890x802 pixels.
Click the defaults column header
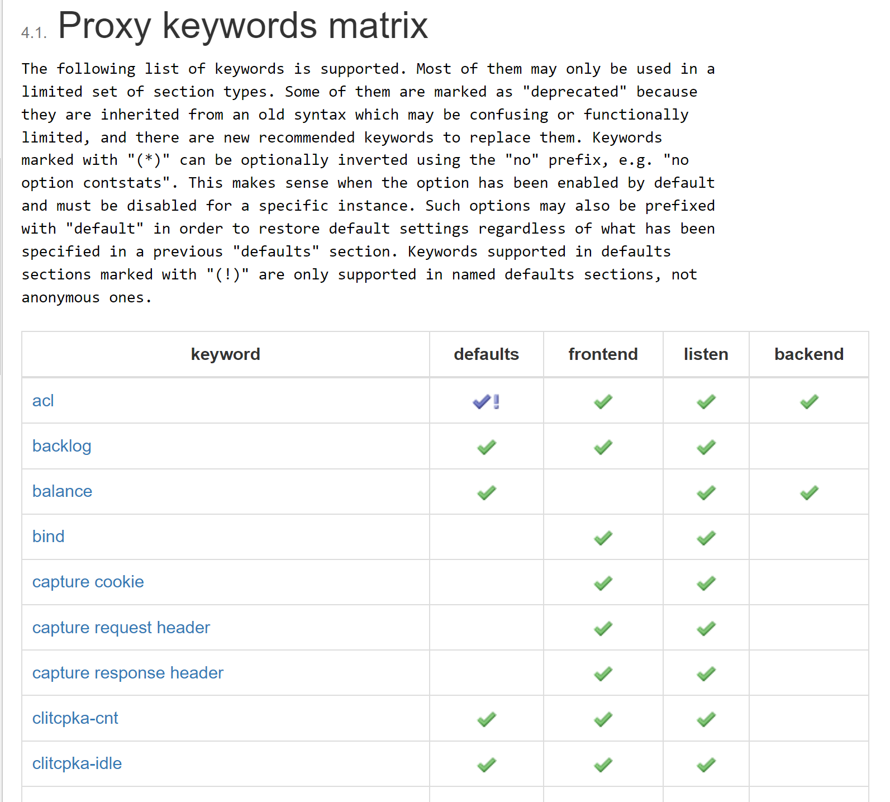click(x=486, y=354)
